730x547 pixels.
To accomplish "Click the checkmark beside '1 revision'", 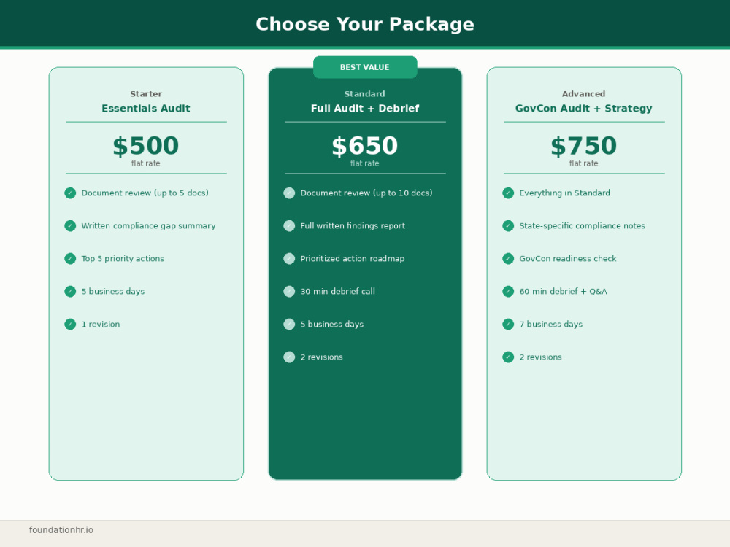I will 70,325.
